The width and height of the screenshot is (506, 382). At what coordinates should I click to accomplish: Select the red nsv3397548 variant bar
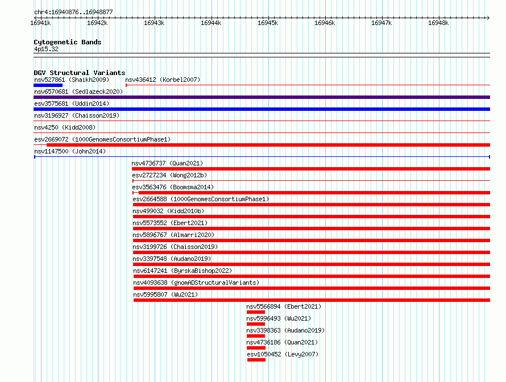point(312,264)
